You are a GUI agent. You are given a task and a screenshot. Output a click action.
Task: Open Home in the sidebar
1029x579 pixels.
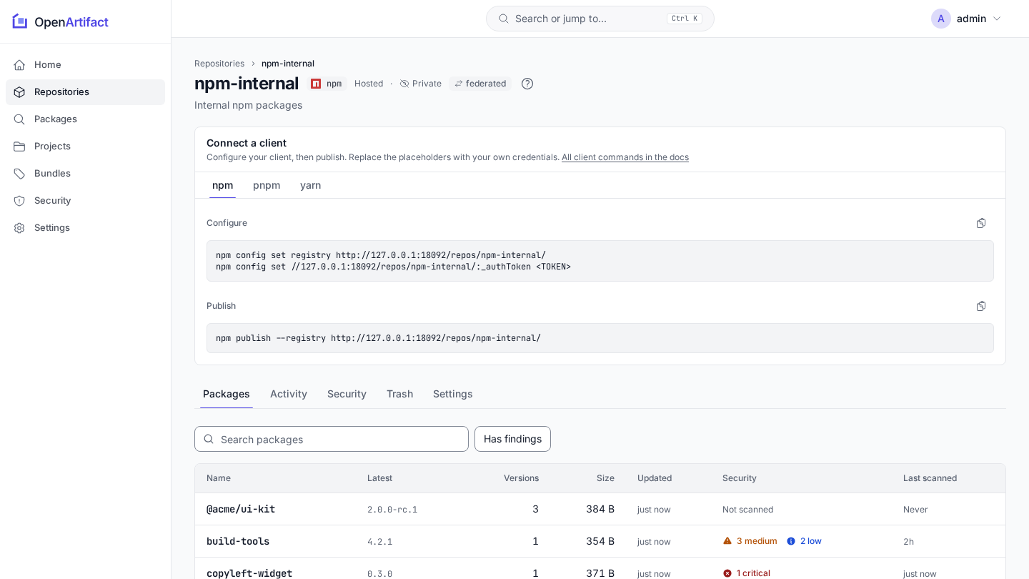click(x=85, y=64)
